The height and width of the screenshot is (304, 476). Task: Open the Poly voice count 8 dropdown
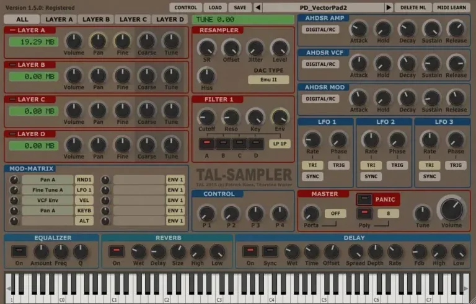tap(388, 214)
